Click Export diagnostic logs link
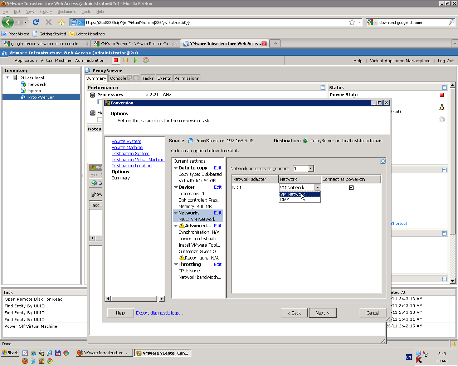Viewport: 458px width, 366px height. pyautogui.click(x=159, y=313)
